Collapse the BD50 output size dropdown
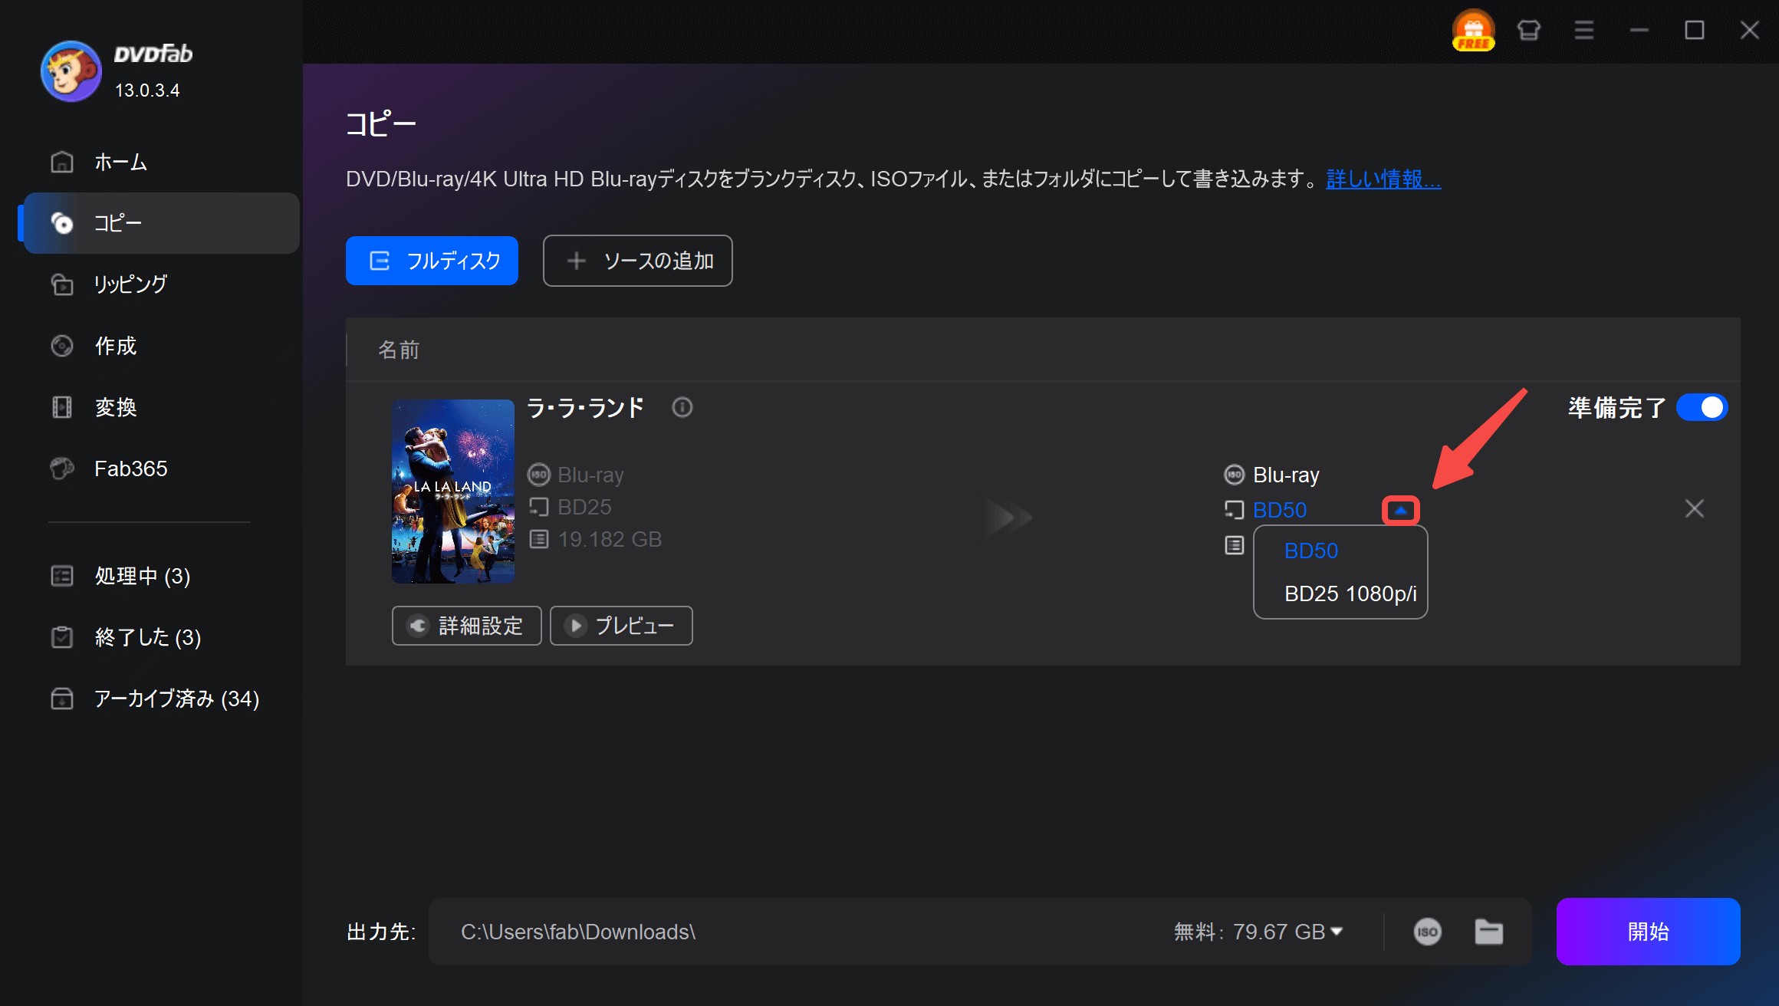The width and height of the screenshot is (1779, 1006). click(1400, 510)
